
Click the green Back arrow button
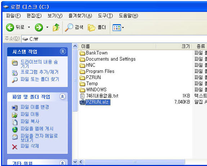tap(10, 27)
